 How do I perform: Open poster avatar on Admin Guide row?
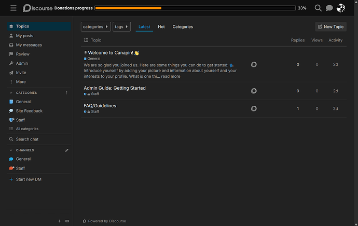(254, 91)
